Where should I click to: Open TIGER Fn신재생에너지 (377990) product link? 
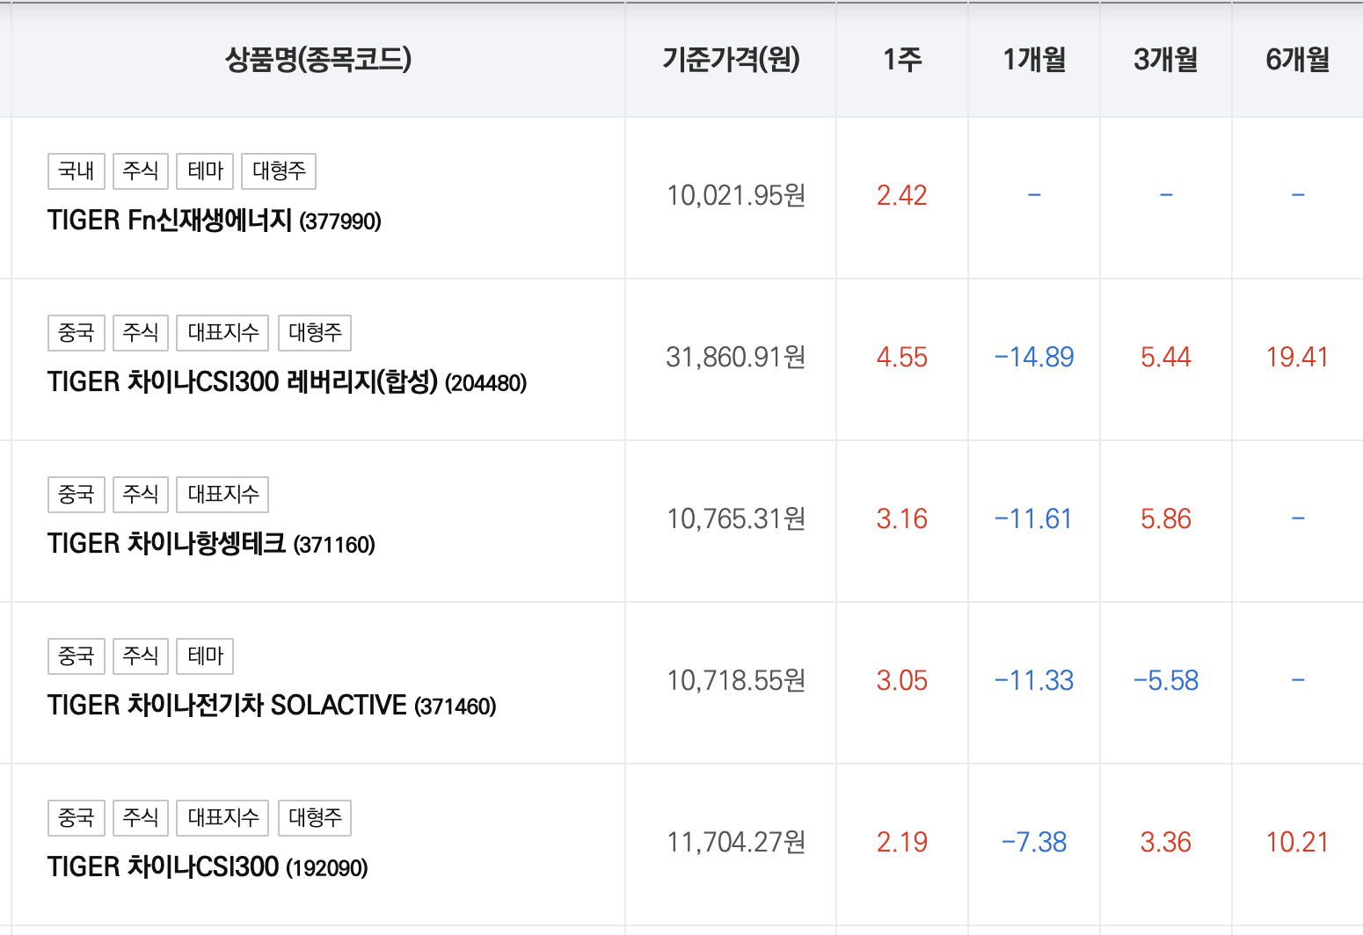click(215, 220)
